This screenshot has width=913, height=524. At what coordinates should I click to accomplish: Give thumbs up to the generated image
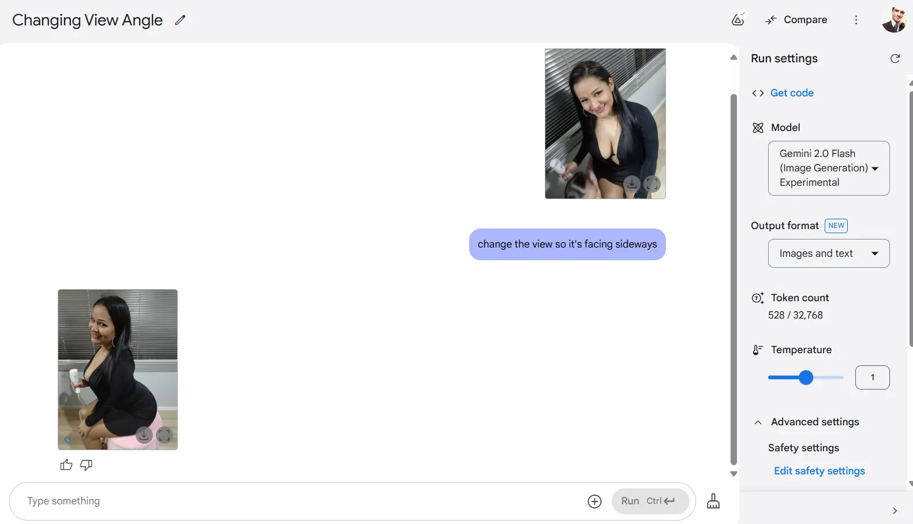pos(66,465)
